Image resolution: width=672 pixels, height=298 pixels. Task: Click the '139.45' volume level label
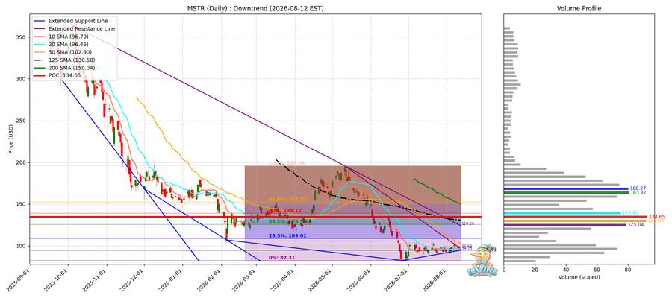(x=629, y=212)
